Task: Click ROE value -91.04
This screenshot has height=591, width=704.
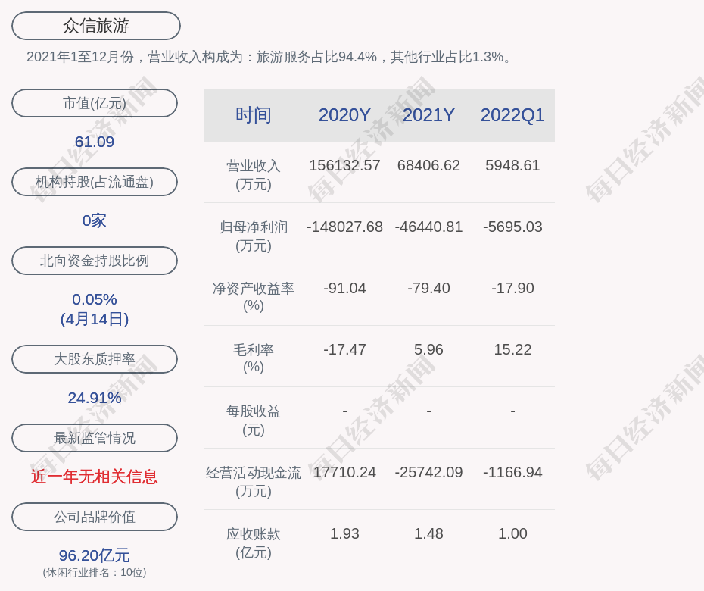Action: [x=344, y=288]
